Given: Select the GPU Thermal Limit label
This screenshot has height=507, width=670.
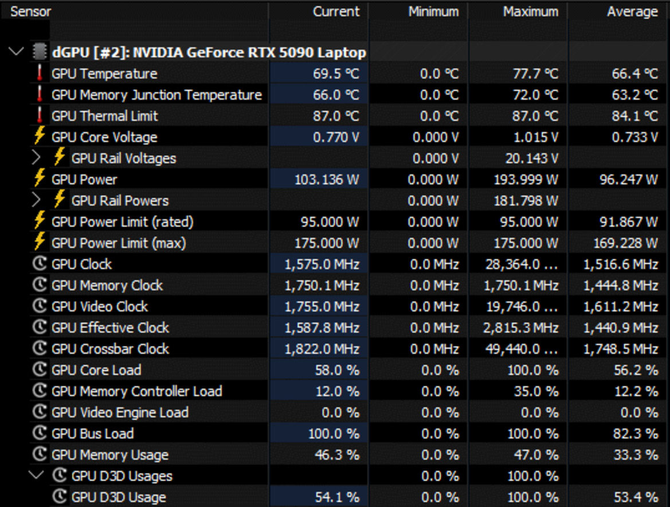Looking at the screenshot, I should (x=105, y=116).
